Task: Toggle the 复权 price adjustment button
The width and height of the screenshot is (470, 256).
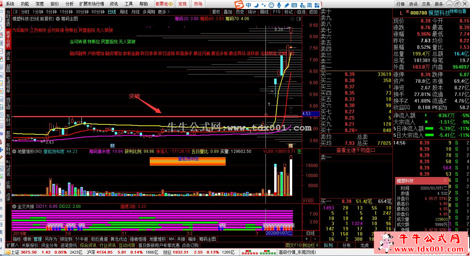Action: tap(216, 11)
